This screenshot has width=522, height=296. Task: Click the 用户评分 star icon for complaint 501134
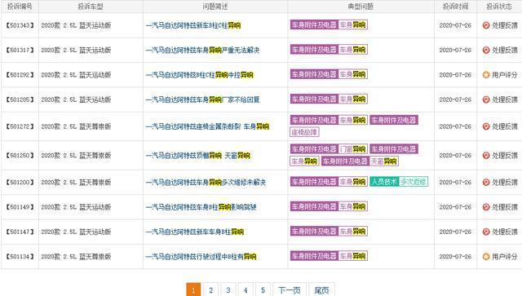point(486,256)
